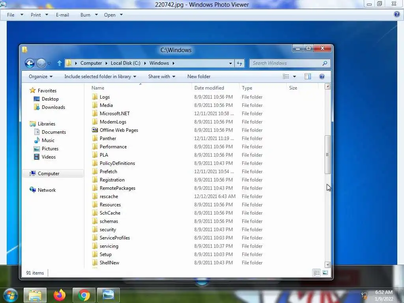Launch Firefox from the taskbar

click(60, 295)
